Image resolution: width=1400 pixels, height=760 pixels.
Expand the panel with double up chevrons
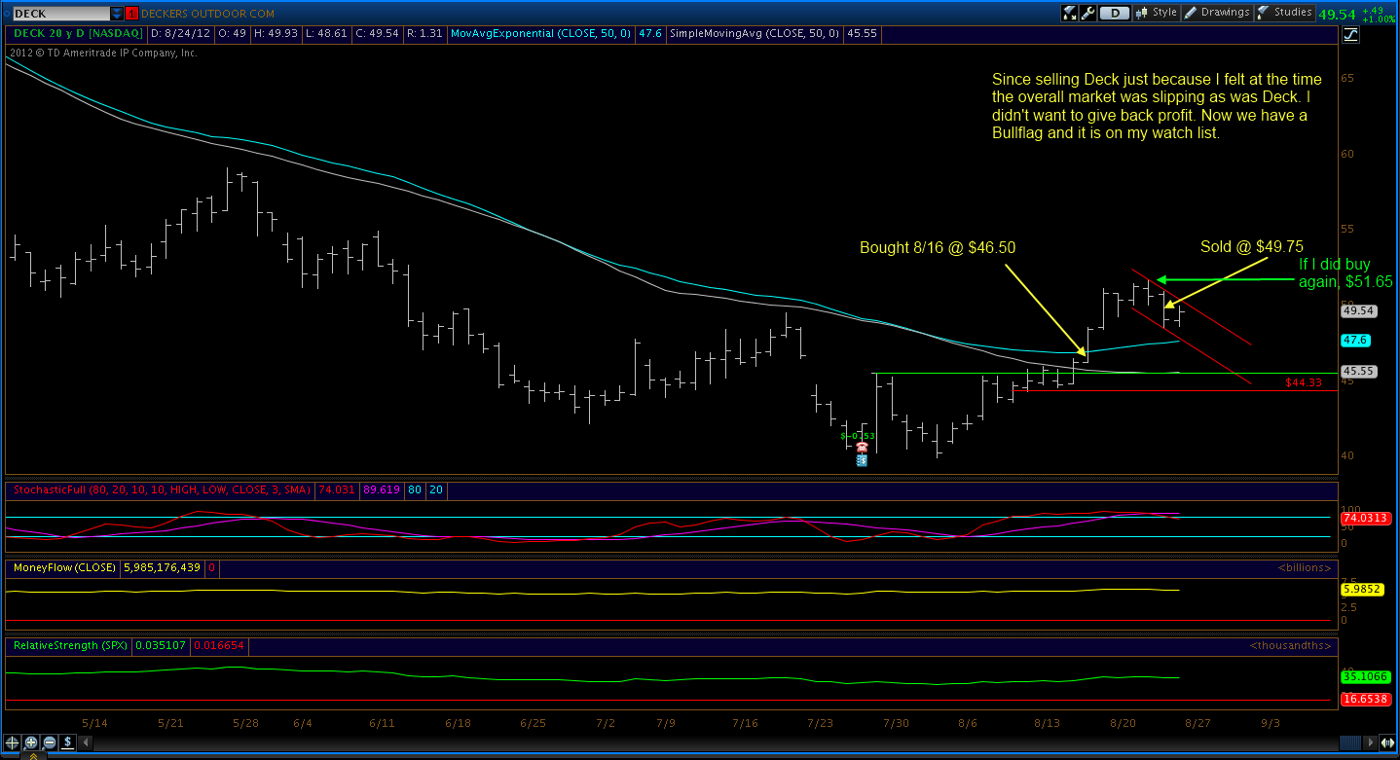[33, 755]
